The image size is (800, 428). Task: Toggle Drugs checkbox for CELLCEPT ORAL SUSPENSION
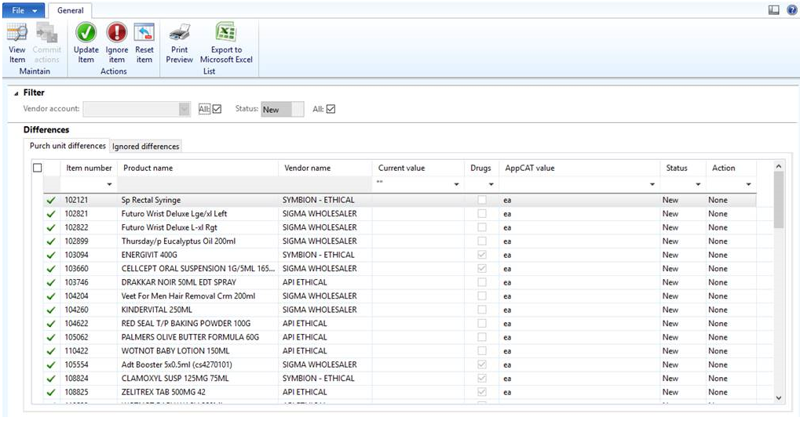(x=481, y=269)
